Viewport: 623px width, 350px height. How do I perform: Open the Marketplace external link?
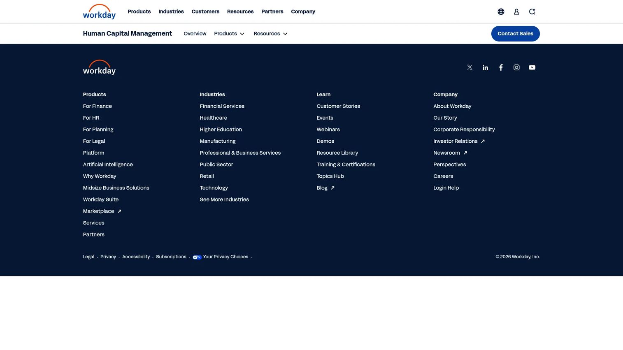coord(102,211)
